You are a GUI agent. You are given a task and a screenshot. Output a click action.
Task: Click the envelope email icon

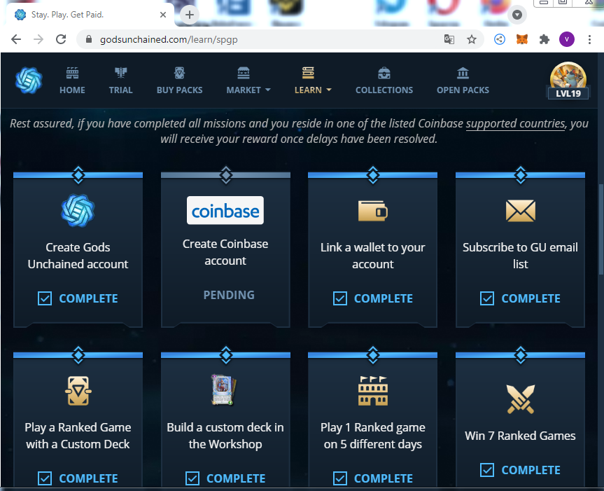521,211
